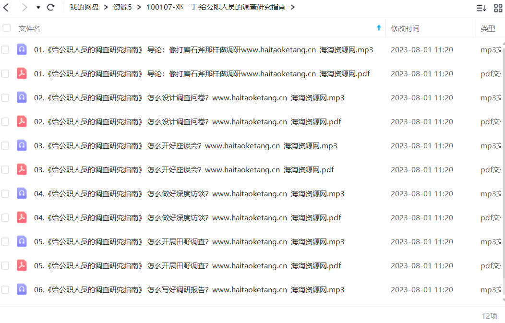The height and width of the screenshot is (323, 505).
Task: Check the box for 02 怎么设计调查问卷 mp3
Action: [5, 97]
